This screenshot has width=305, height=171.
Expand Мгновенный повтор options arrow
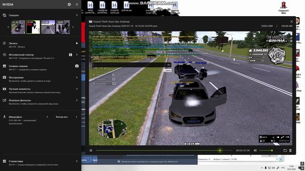77,55
